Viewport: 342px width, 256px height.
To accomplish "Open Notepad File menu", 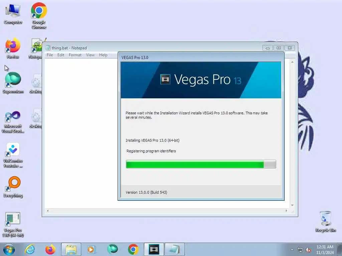I will pos(50,55).
